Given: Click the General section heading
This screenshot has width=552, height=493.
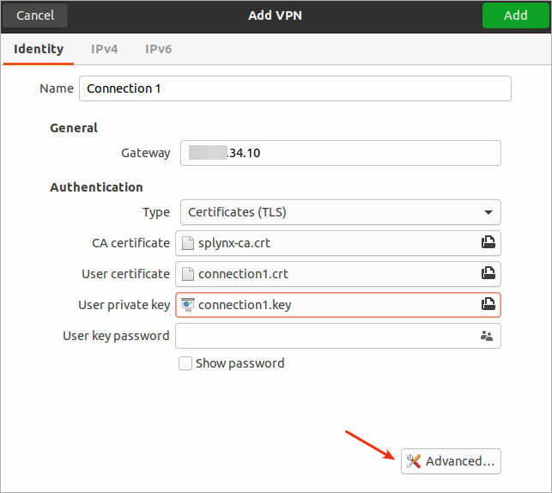Looking at the screenshot, I should coord(74,128).
